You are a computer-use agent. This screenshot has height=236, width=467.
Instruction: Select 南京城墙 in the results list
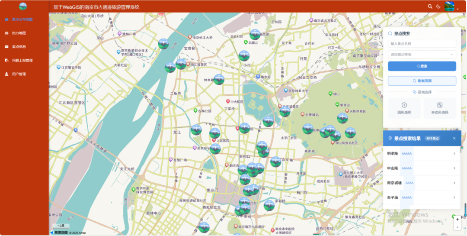(x=422, y=183)
